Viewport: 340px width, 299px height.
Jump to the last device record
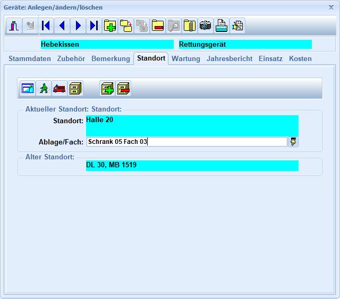click(x=94, y=25)
